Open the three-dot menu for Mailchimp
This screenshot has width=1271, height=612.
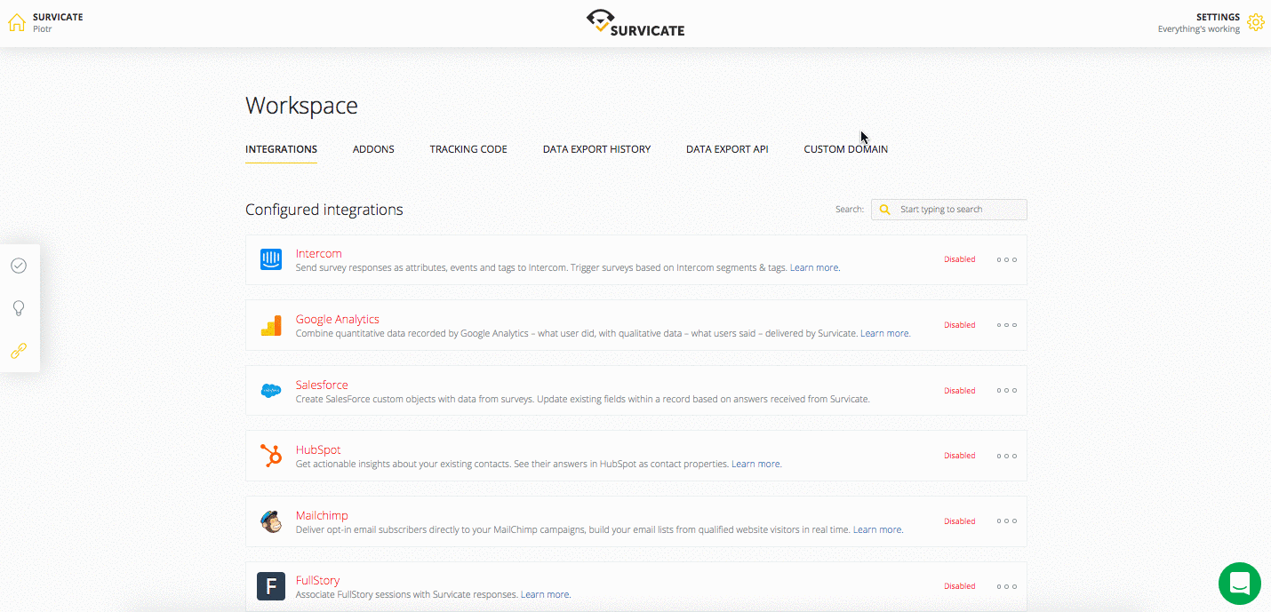tap(1006, 521)
